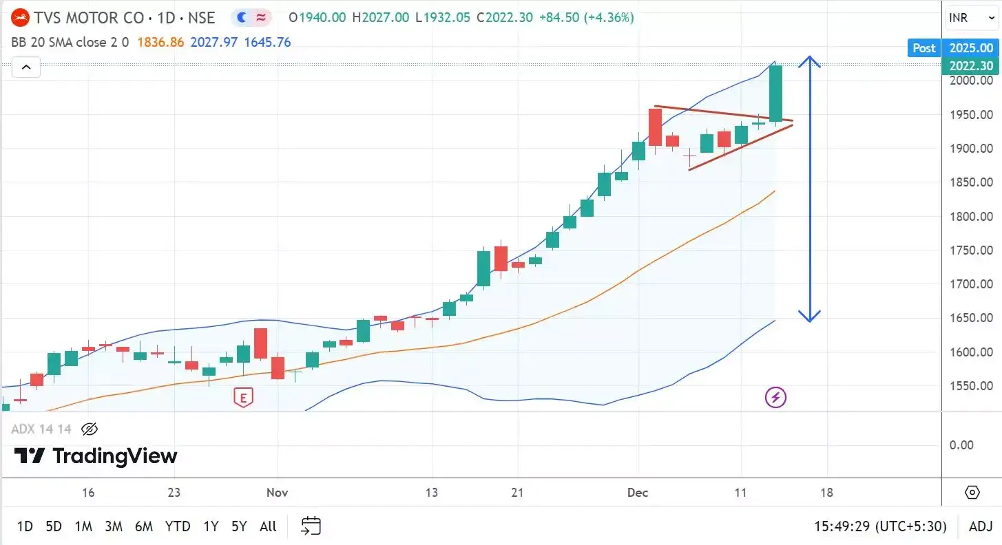Viewport: 1002px width, 545px height.
Task: Click the pink approximate-equals session icon in the header
Action: (x=262, y=17)
